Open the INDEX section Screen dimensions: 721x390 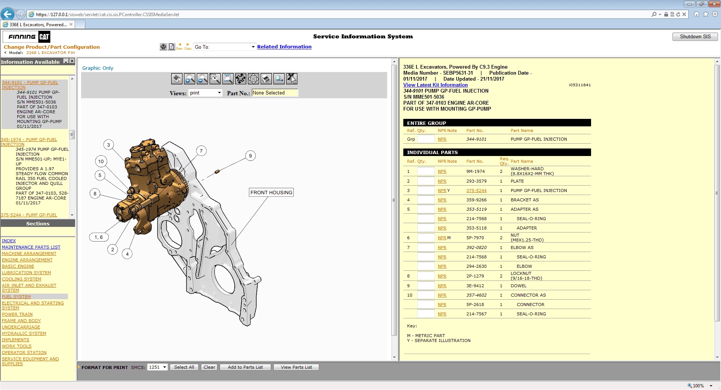9,241
